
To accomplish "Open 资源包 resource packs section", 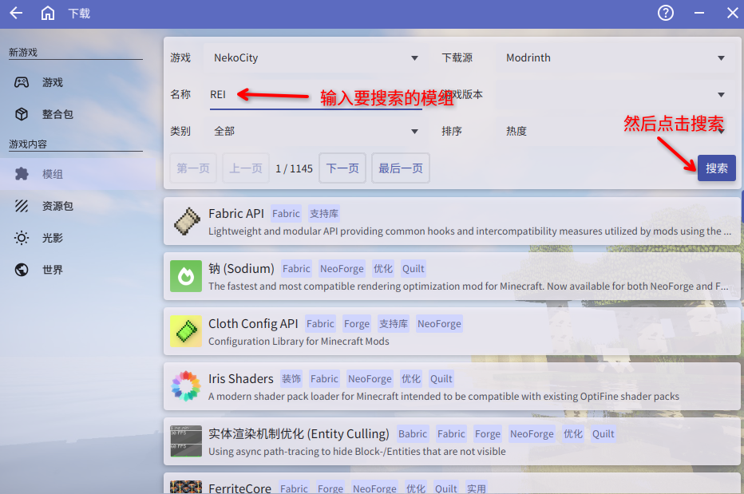I will tap(57, 206).
